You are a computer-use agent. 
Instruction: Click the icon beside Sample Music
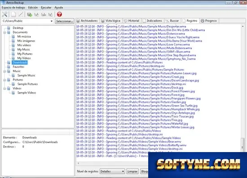pyautogui.click(x=13, y=76)
